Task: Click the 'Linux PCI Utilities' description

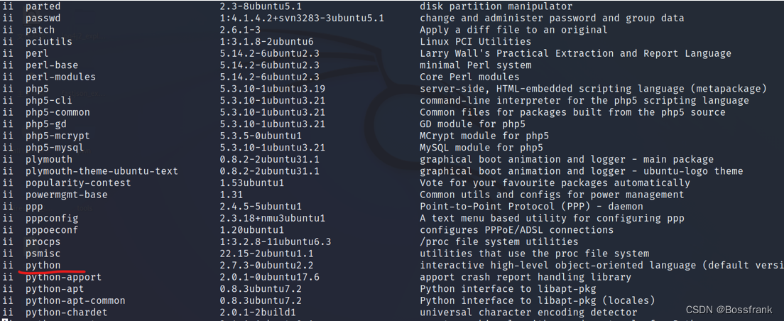Action: pos(476,42)
